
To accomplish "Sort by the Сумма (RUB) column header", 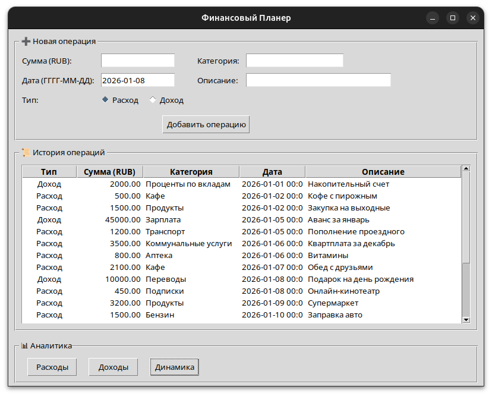I will pos(110,172).
